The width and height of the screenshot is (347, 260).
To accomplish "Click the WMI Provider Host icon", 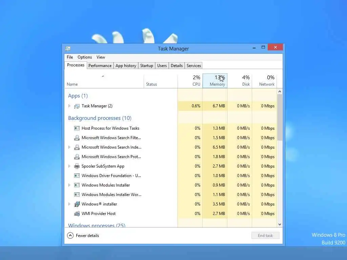I will pyautogui.click(x=77, y=214).
